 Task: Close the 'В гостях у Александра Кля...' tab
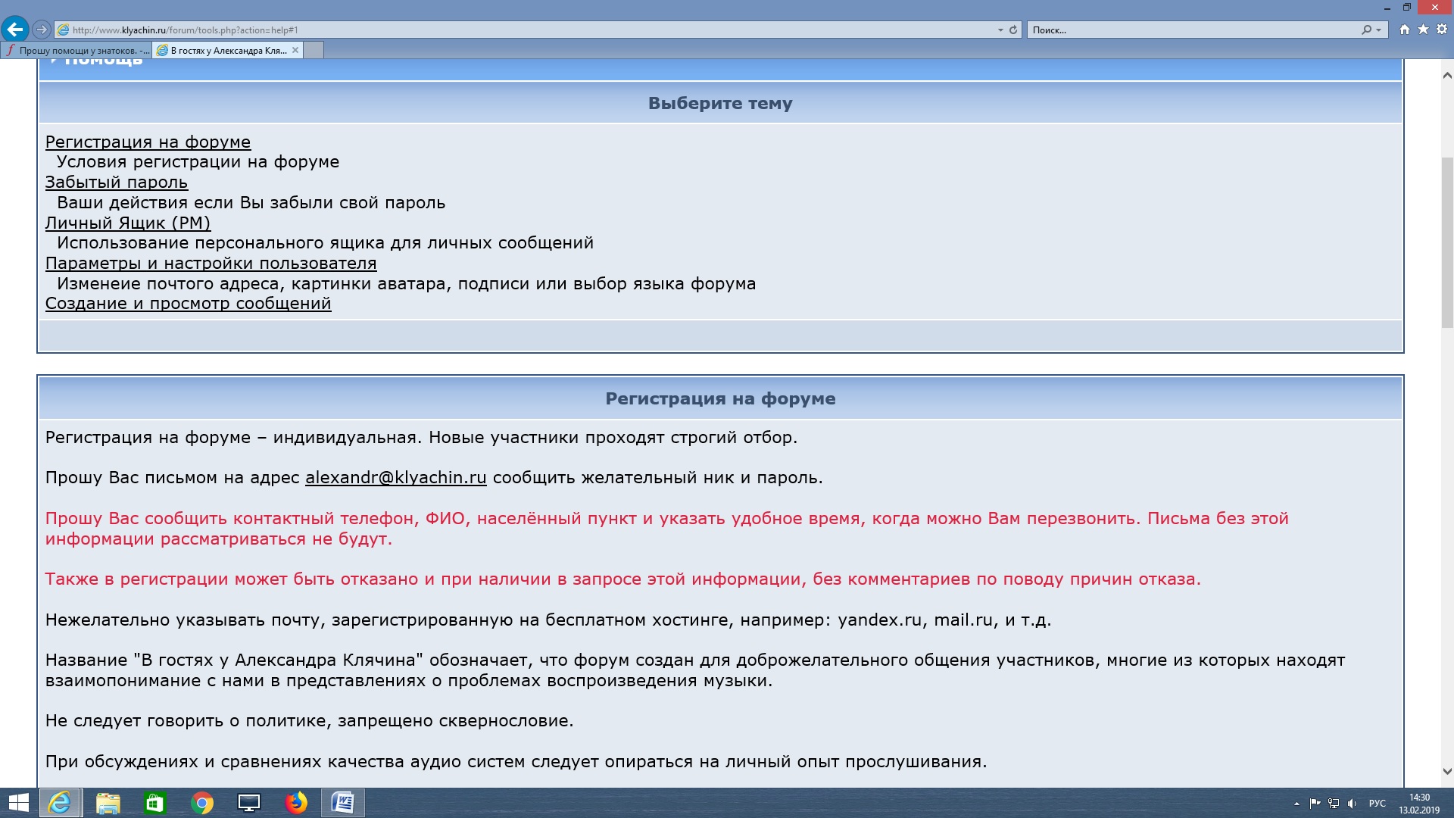click(295, 50)
